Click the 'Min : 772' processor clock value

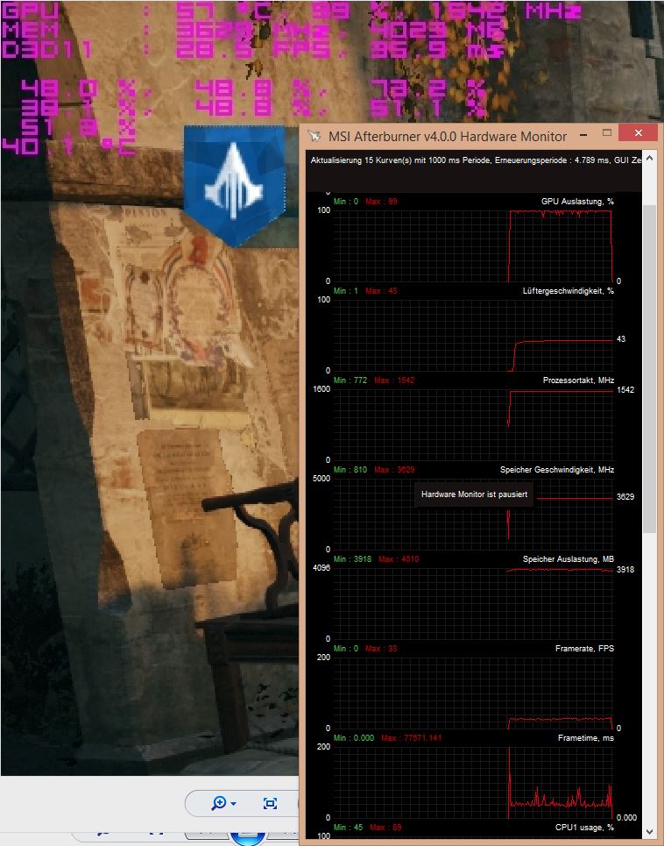pyautogui.click(x=350, y=380)
